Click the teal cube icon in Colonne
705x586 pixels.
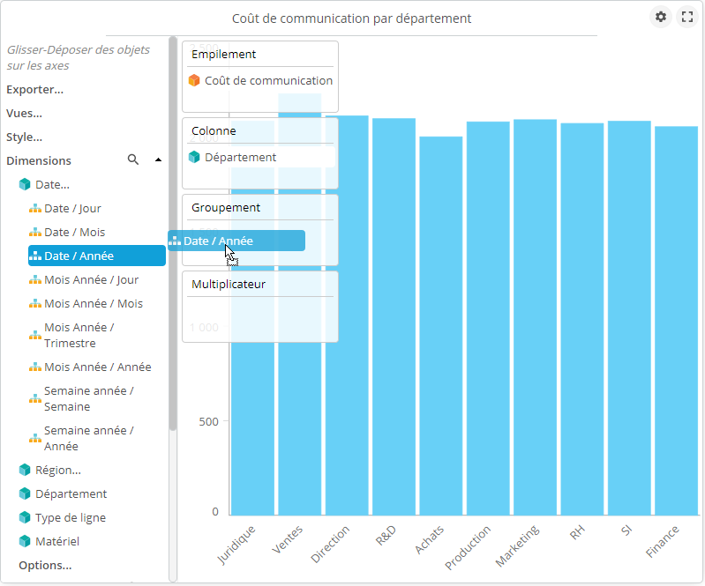tap(194, 158)
